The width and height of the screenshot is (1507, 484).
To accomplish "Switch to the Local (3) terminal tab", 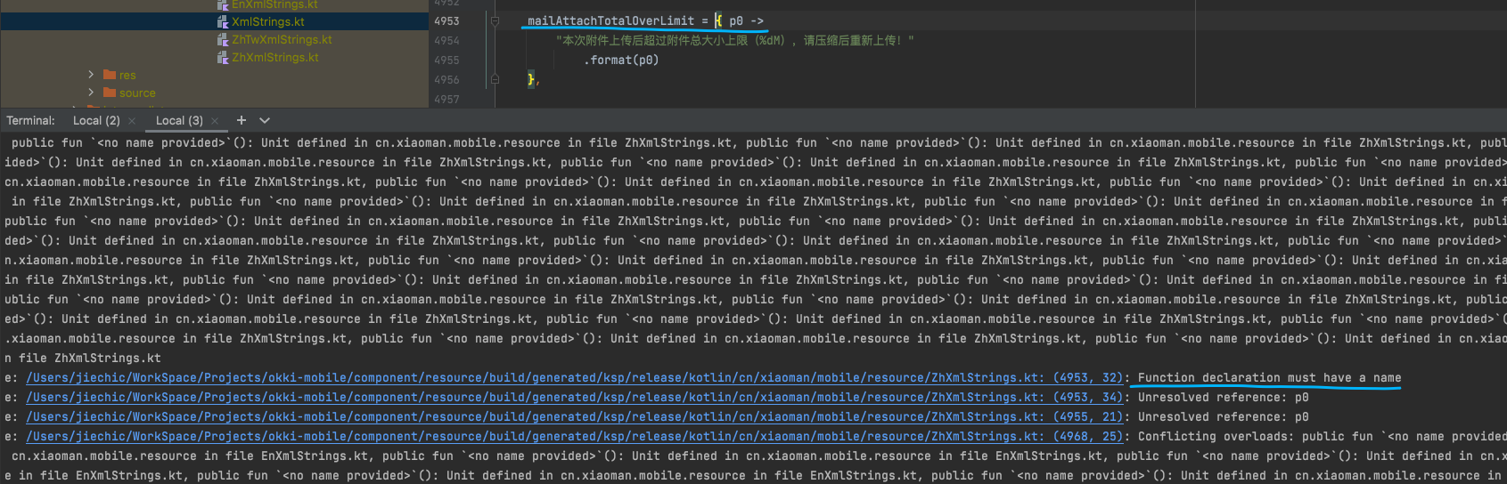I will click(179, 120).
